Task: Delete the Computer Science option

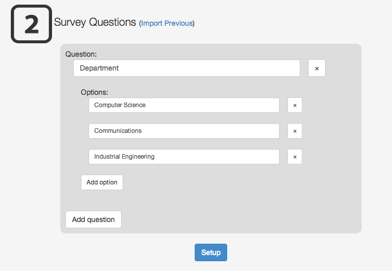Action: (x=295, y=105)
